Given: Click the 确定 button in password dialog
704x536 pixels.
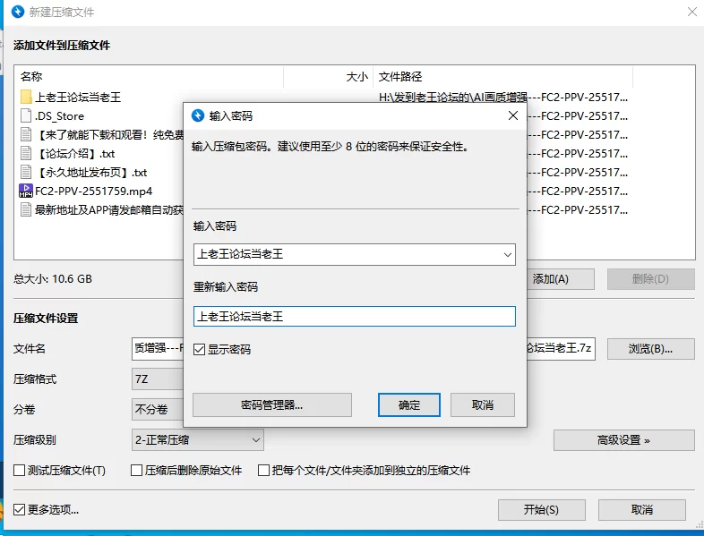Looking at the screenshot, I should tap(409, 405).
